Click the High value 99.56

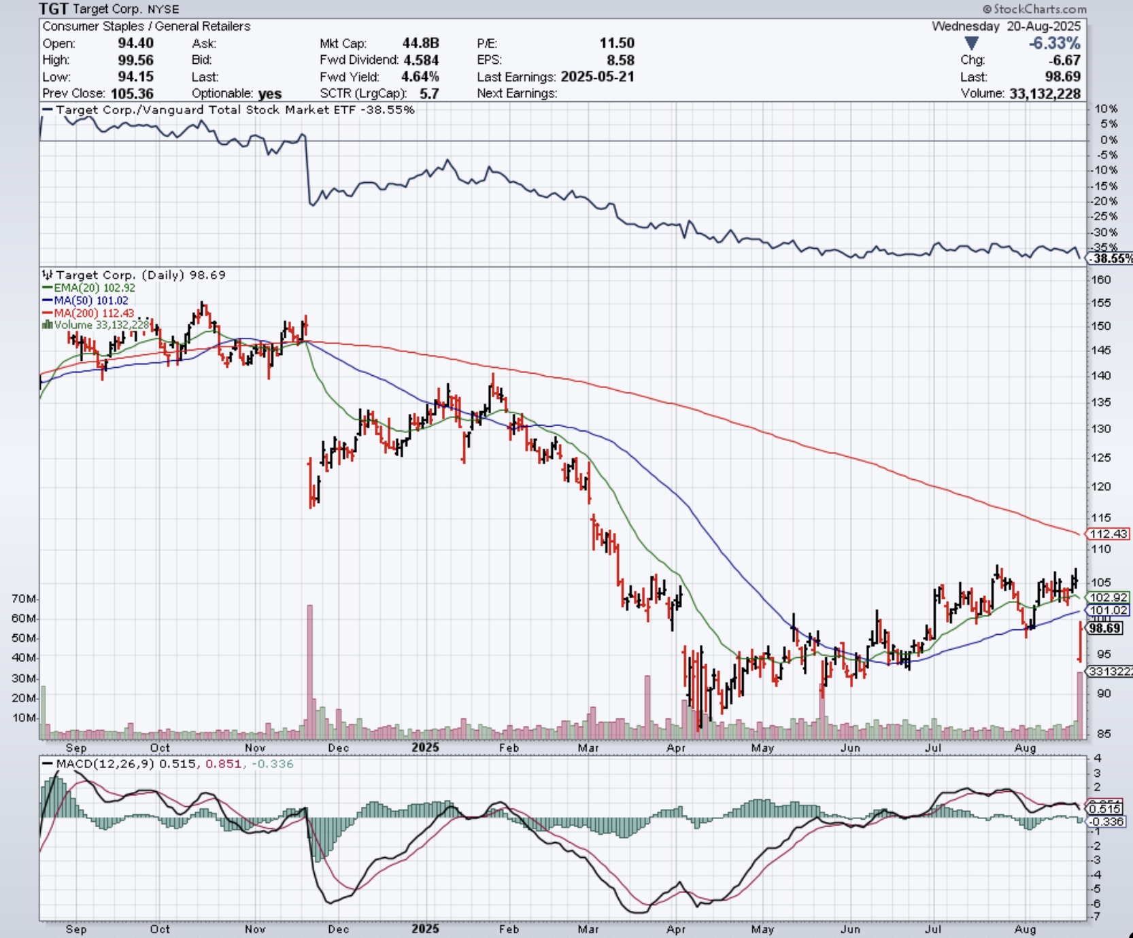135,60
